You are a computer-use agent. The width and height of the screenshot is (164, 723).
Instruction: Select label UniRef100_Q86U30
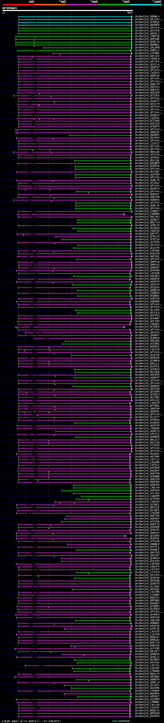click(147, 132)
